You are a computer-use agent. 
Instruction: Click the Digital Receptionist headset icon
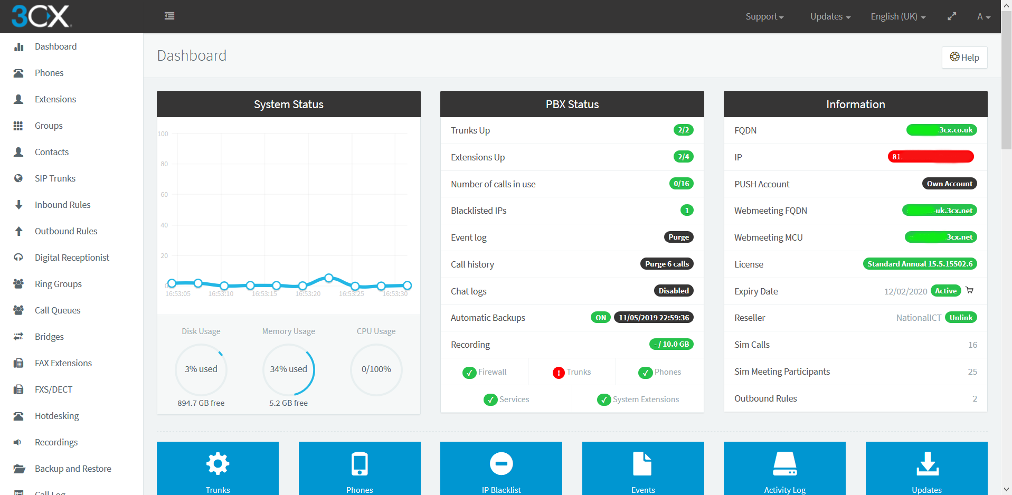point(18,258)
